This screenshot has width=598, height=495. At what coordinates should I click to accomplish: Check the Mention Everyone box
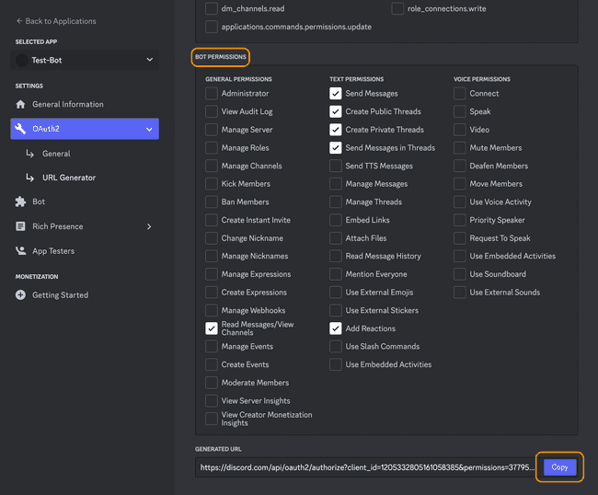pos(335,274)
